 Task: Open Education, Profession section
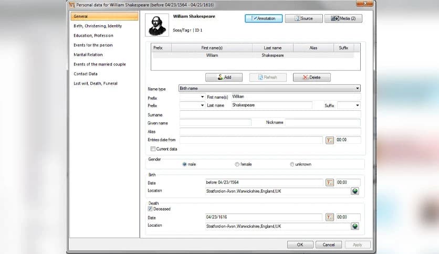pos(93,36)
